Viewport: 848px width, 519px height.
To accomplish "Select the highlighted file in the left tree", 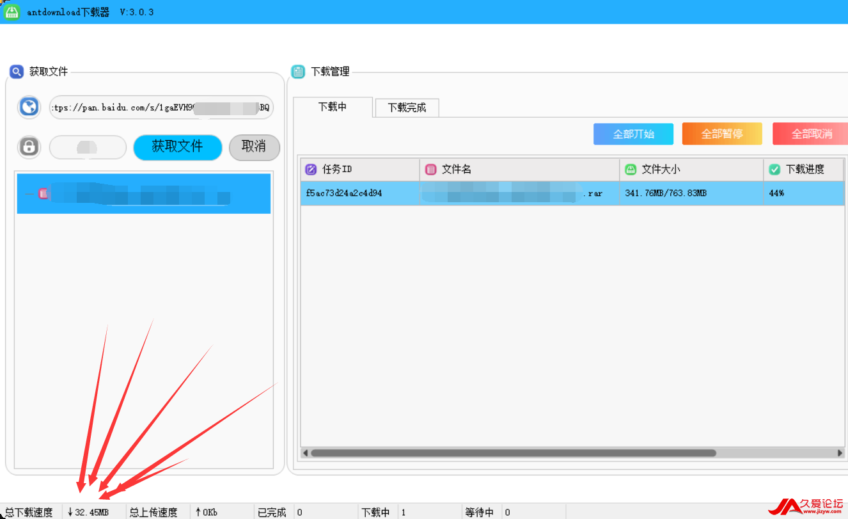I will pos(144,193).
